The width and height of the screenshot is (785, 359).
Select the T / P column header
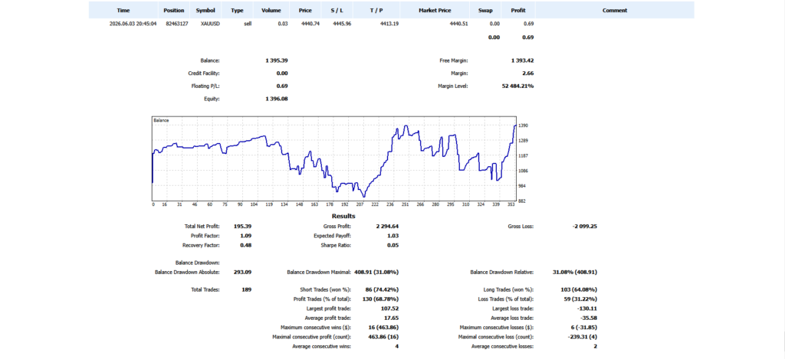pyautogui.click(x=377, y=10)
